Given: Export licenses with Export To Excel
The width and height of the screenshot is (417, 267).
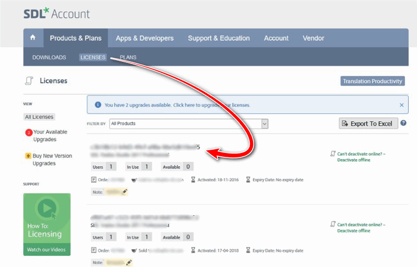Looking at the screenshot, I should [x=368, y=123].
